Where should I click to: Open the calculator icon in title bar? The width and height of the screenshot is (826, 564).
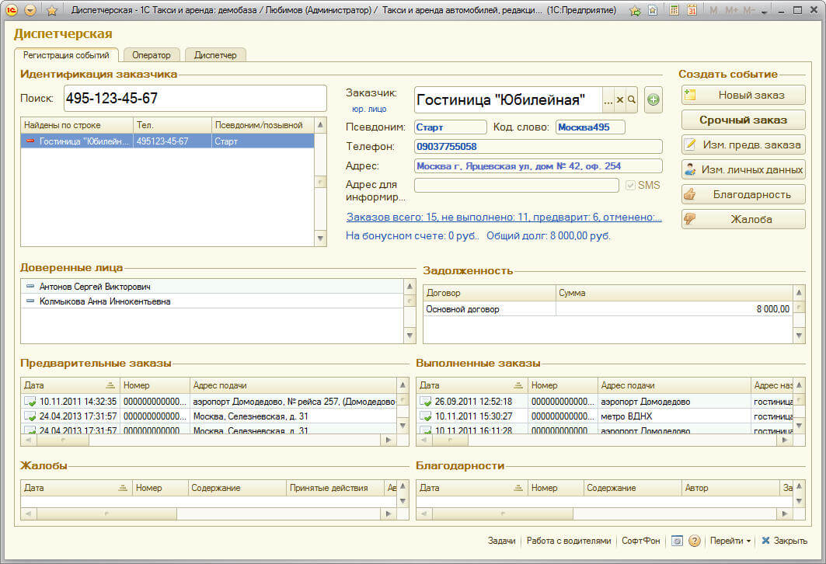coord(674,11)
